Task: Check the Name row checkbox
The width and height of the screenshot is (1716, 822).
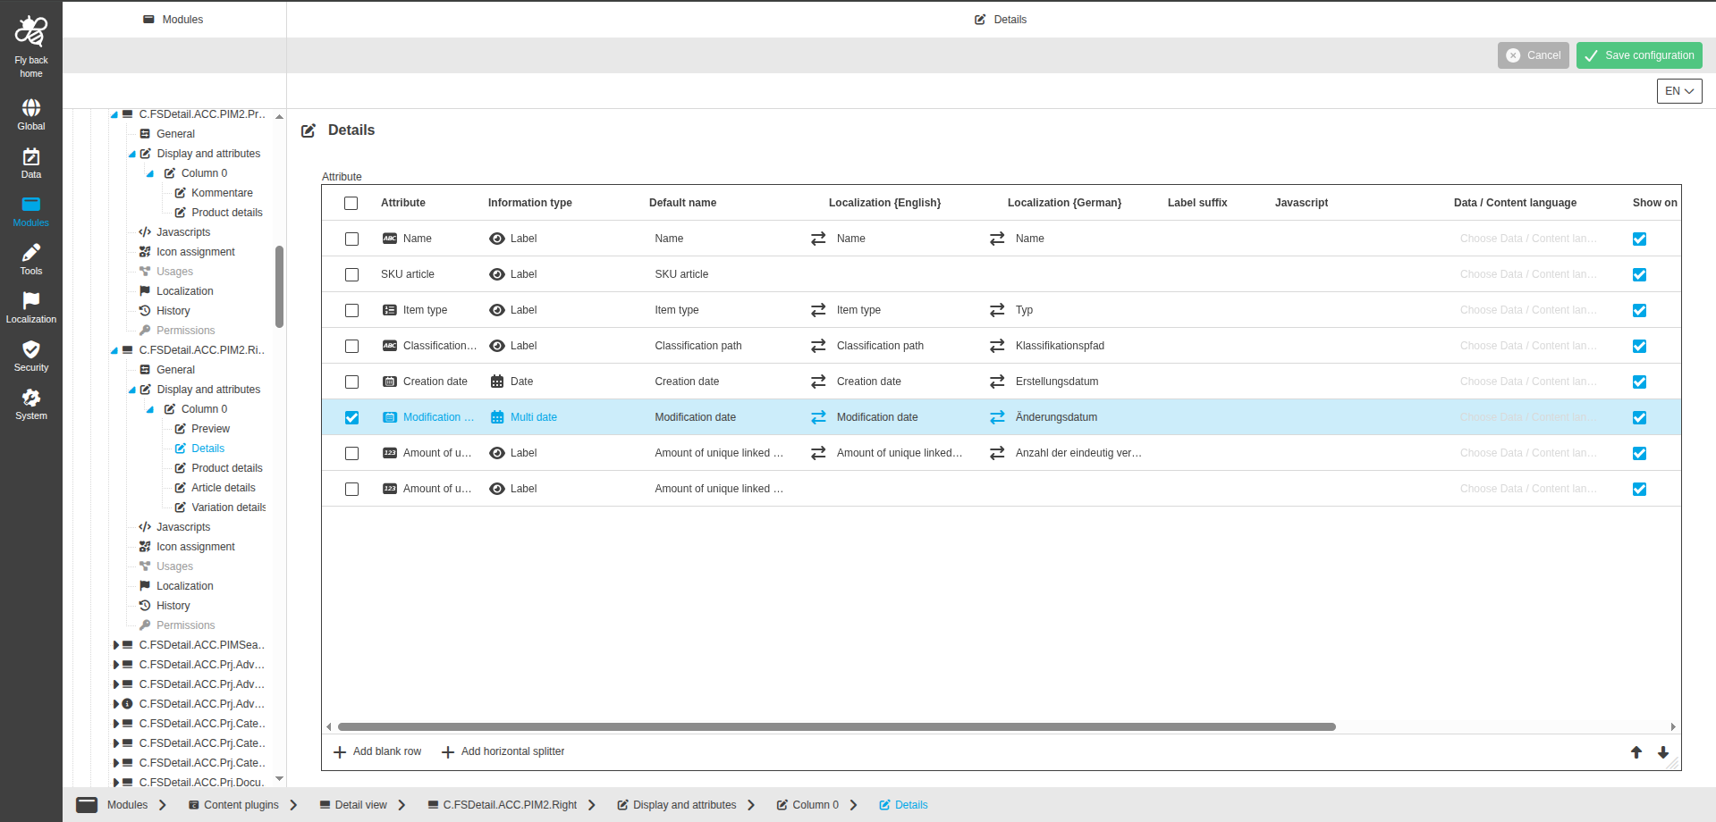Action: [351, 239]
